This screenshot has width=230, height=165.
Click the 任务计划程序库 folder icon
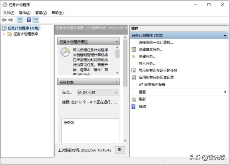[x=10, y=34]
